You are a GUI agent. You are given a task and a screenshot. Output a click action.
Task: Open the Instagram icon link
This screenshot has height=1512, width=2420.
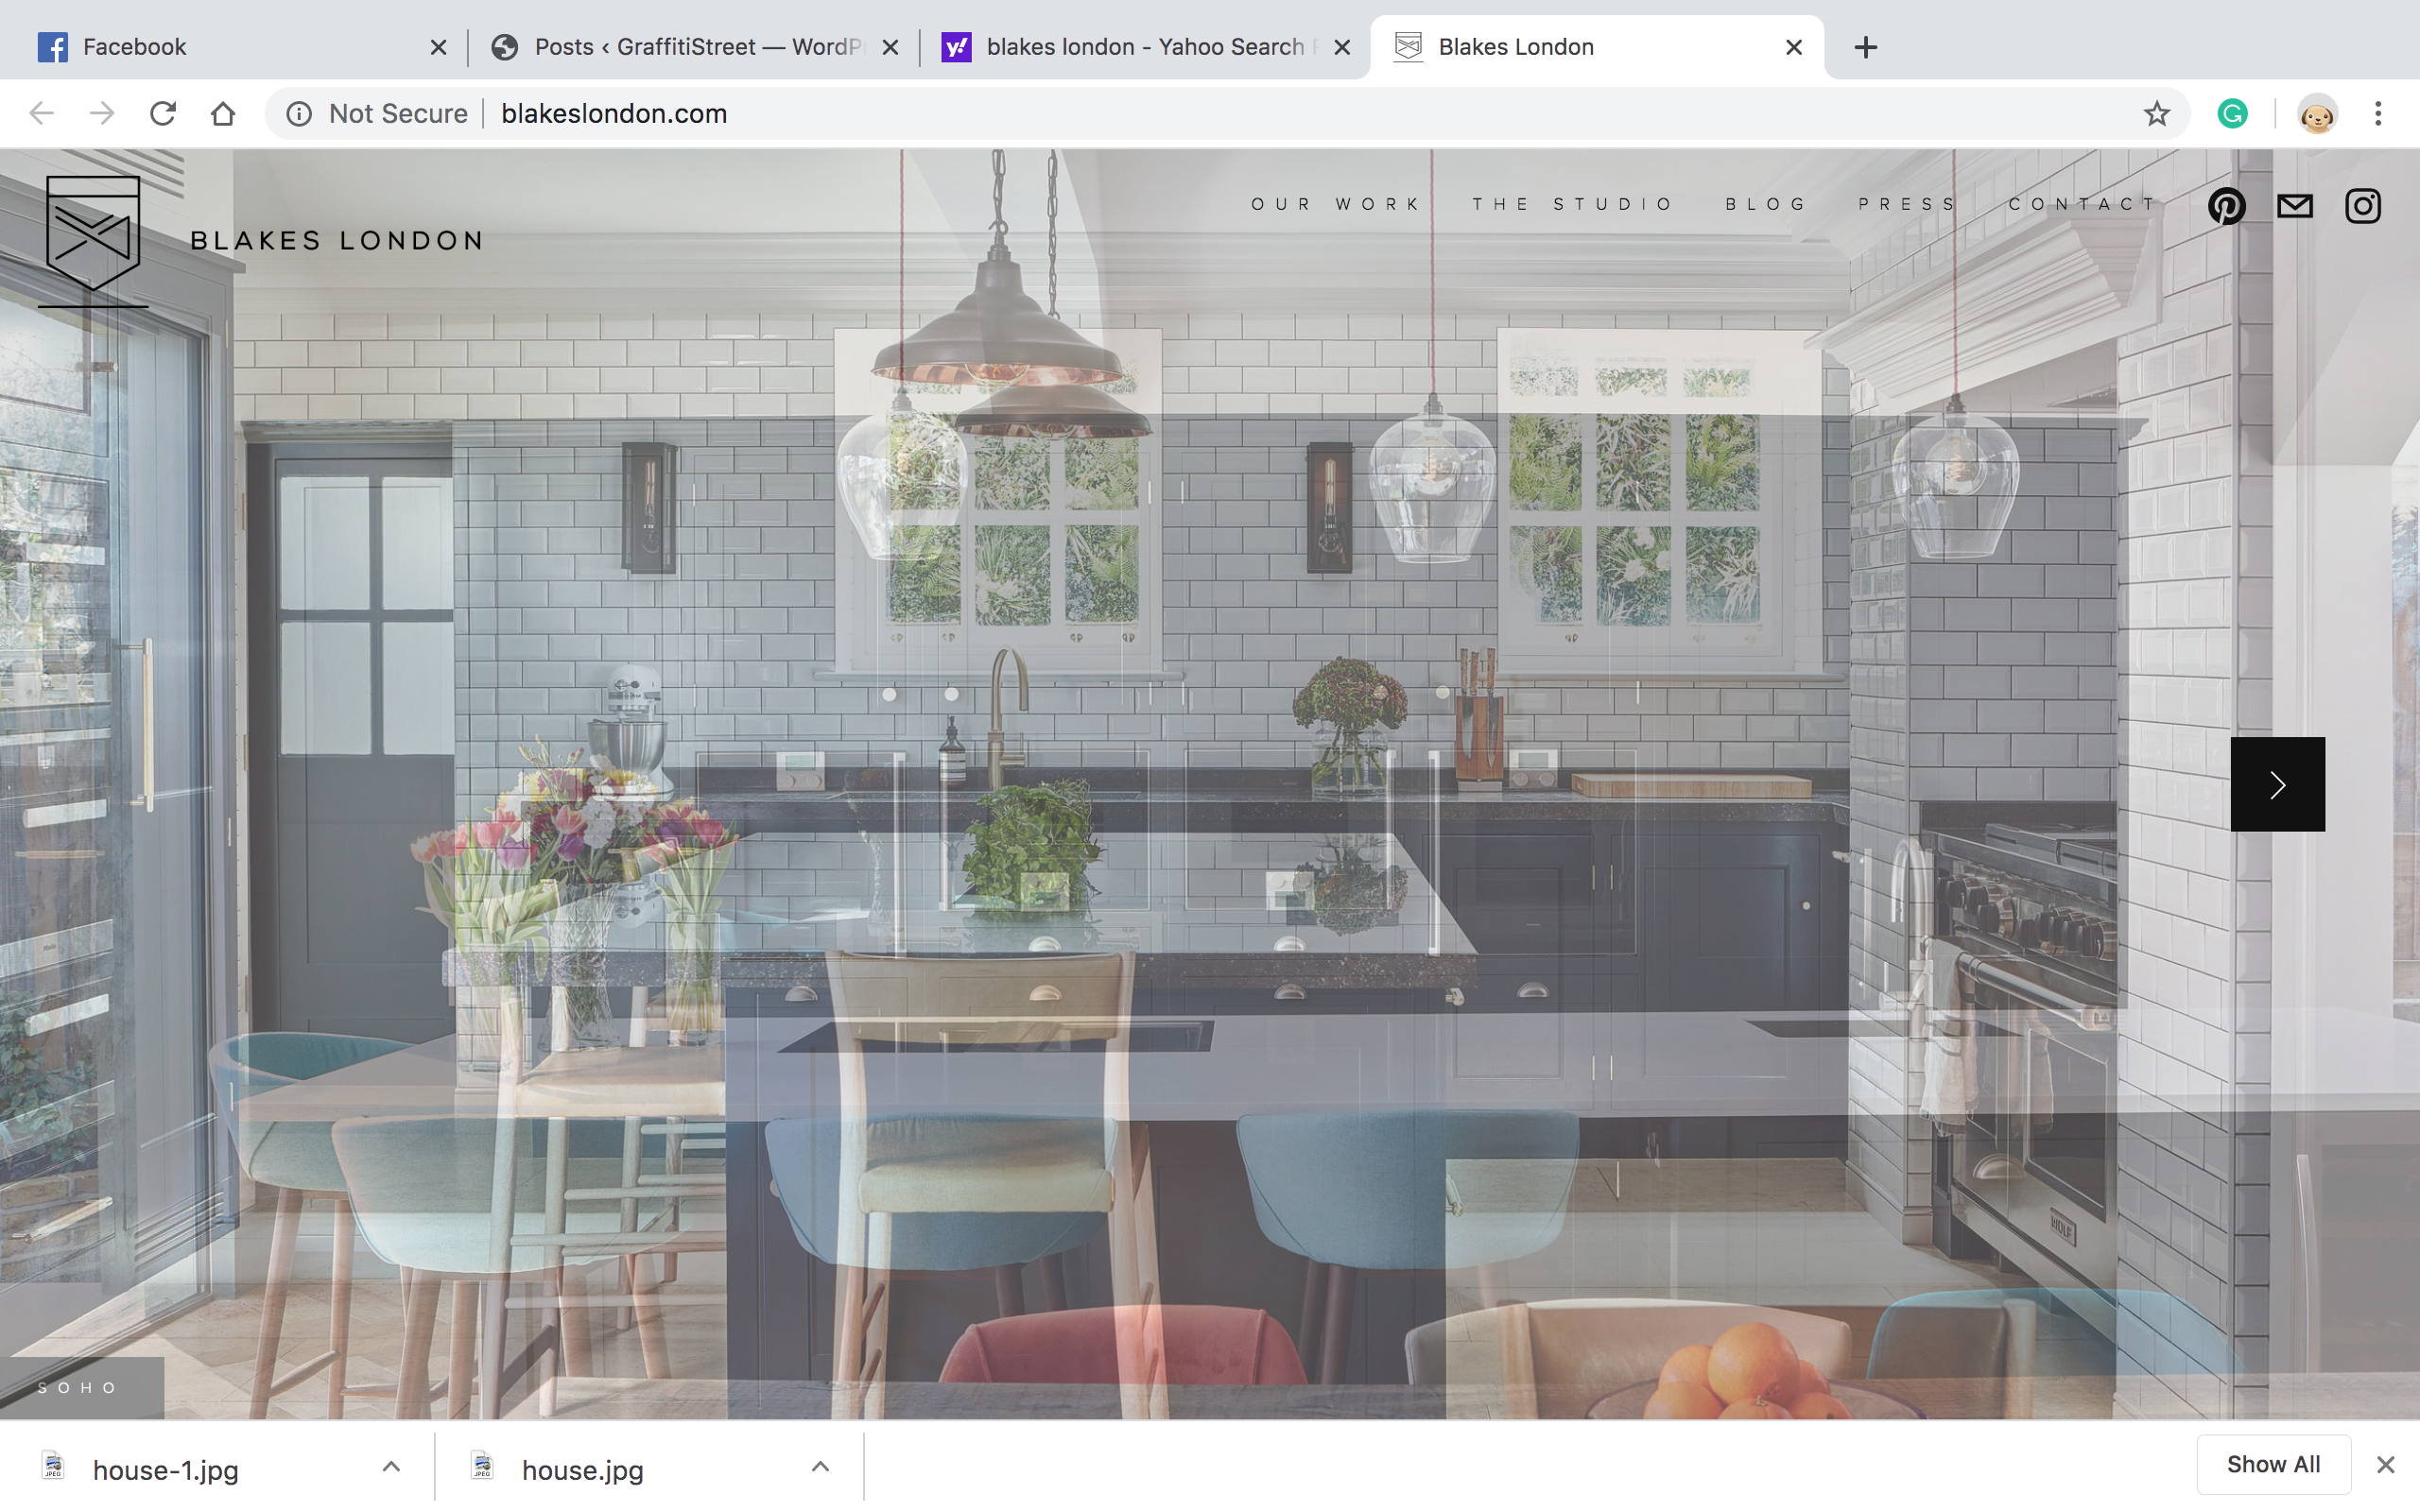[2363, 206]
